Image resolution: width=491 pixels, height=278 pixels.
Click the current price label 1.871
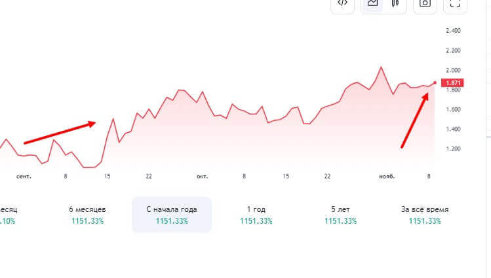point(453,83)
